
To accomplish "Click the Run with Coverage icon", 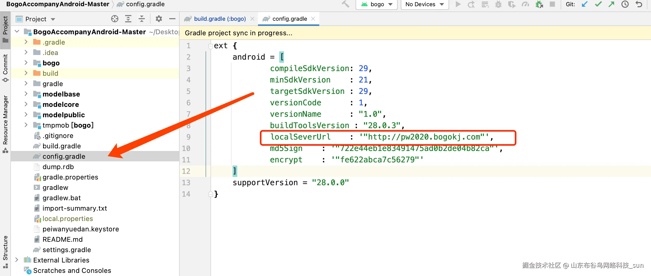I will point(512,4).
